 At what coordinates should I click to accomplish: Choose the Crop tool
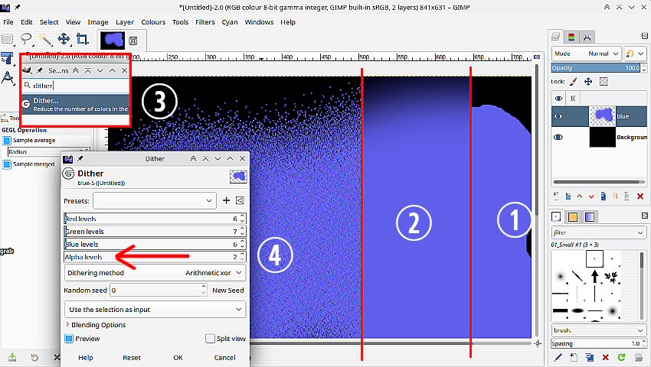[83, 39]
